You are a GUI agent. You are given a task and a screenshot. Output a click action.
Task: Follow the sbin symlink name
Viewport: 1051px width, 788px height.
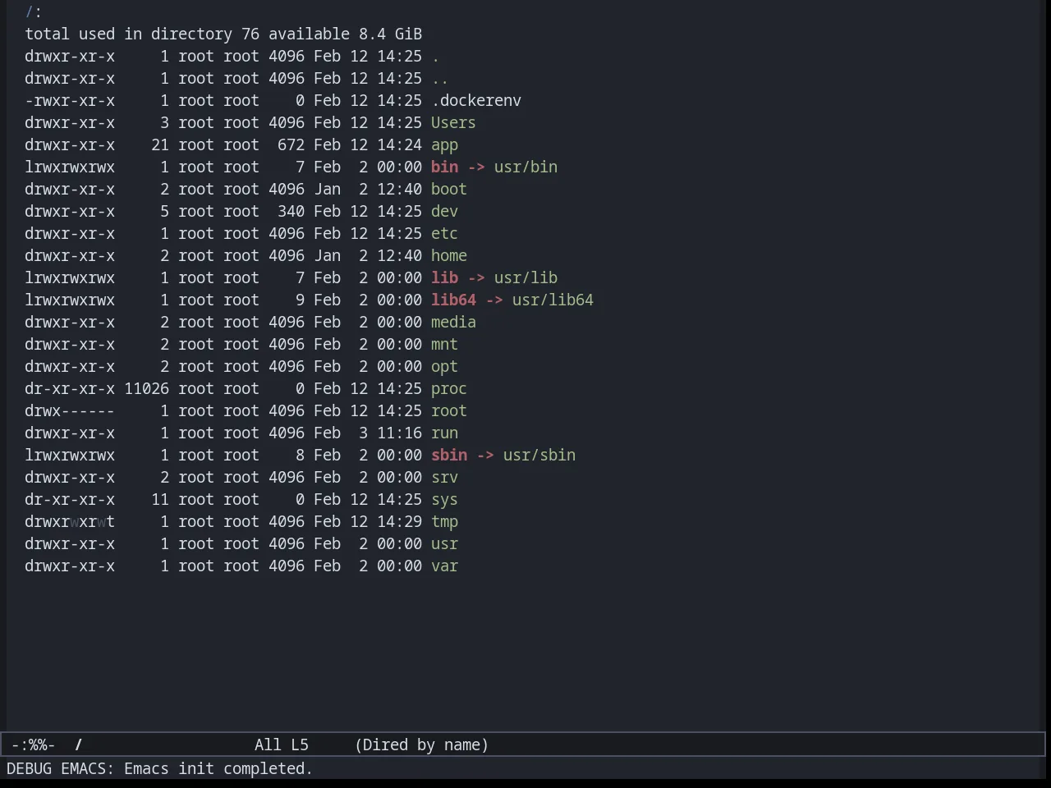[449, 455]
